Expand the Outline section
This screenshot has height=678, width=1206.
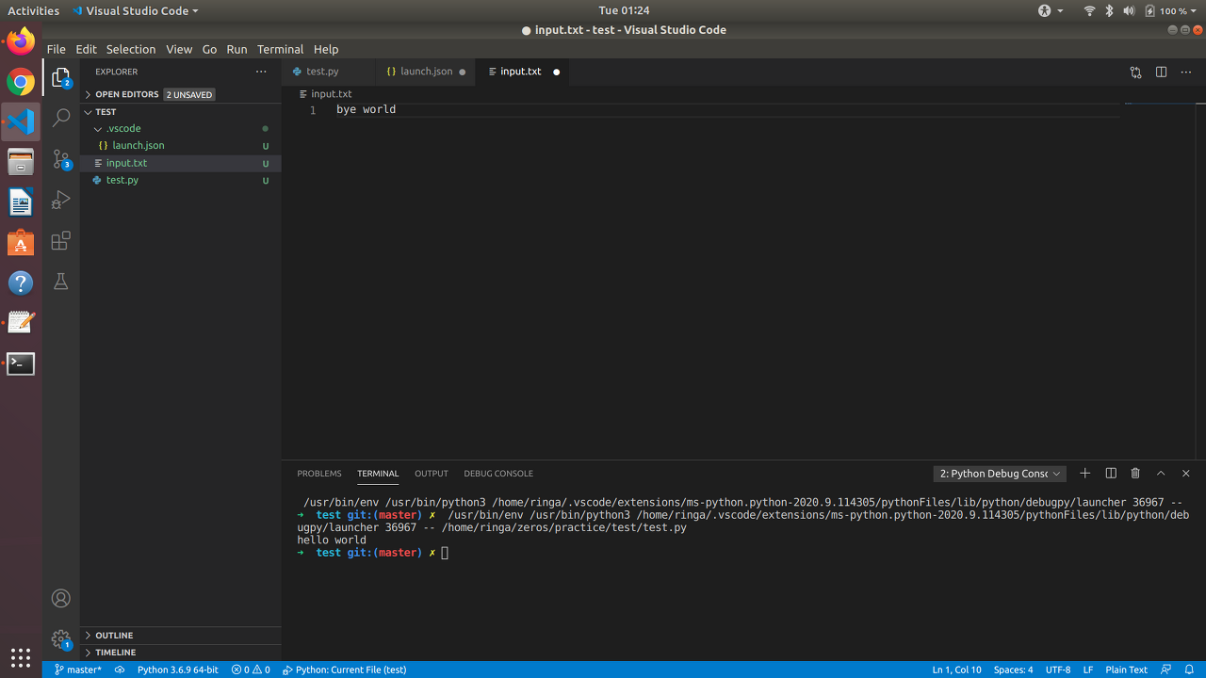coord(181,636)
